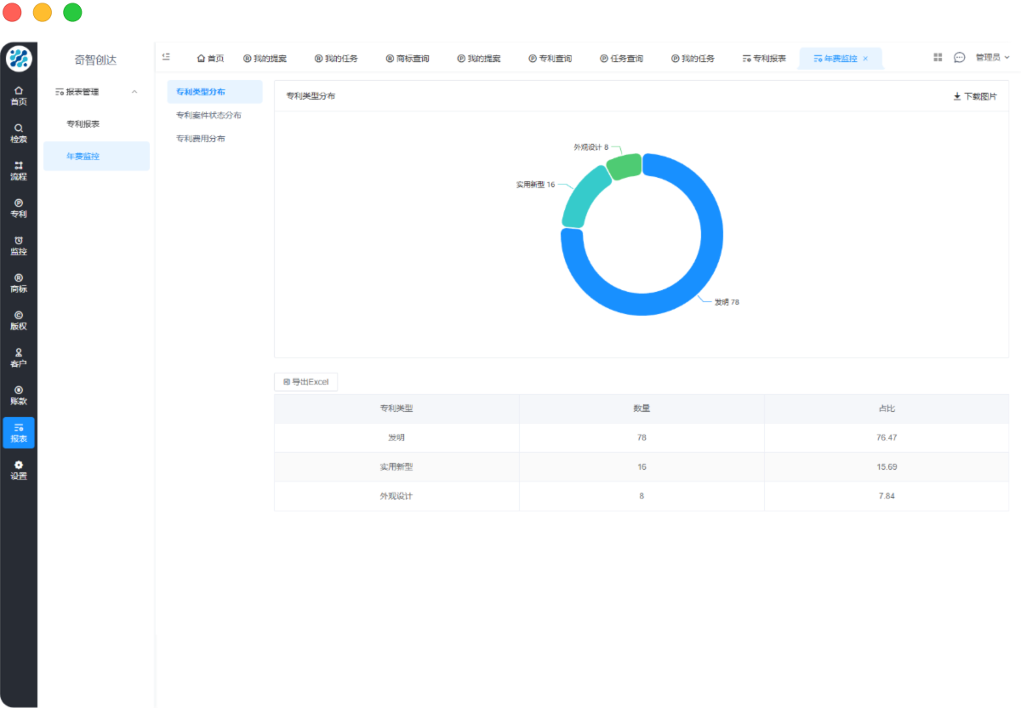Open the grid apps icon beside chat

point(938,58)
